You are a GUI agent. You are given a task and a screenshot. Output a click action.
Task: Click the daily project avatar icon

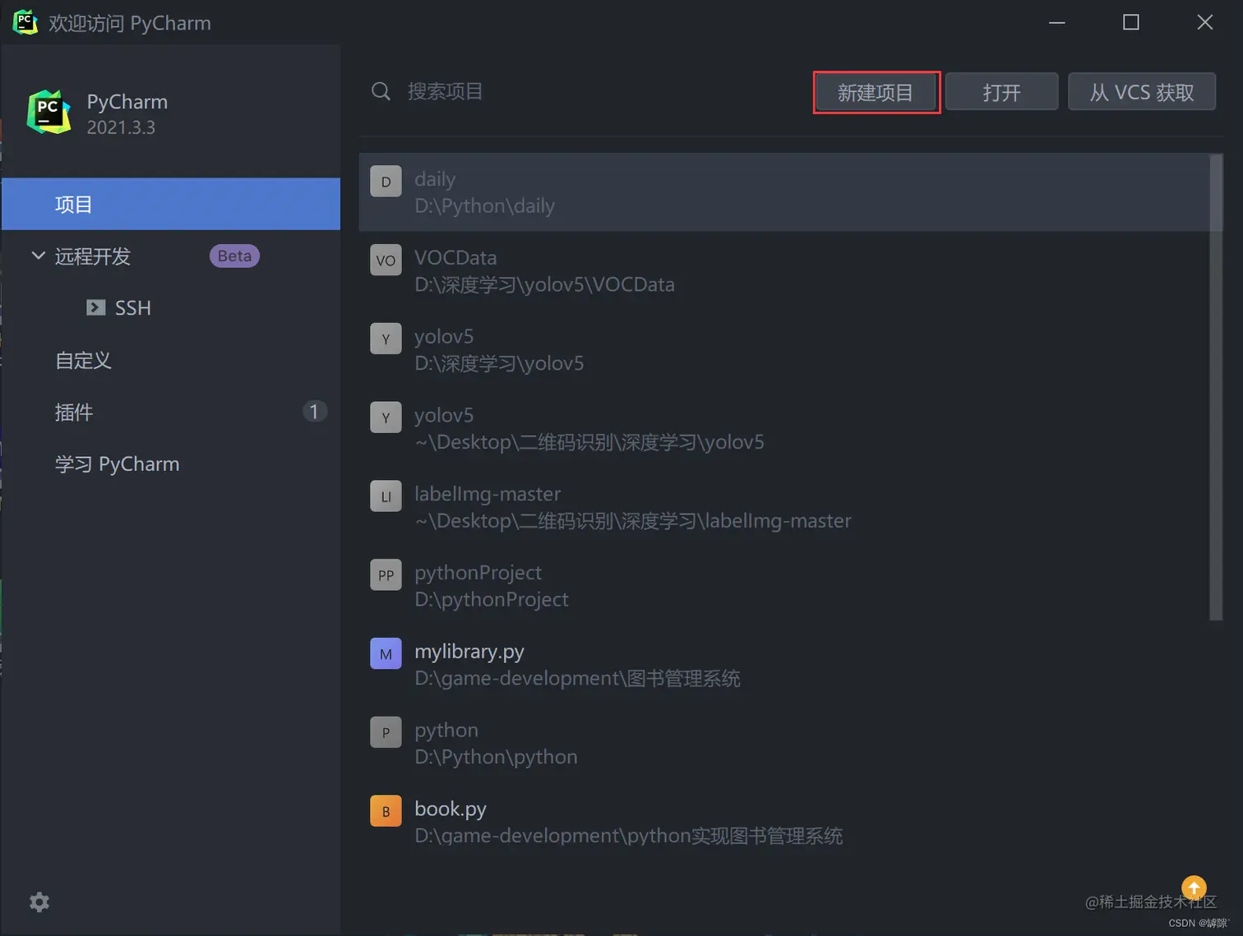pos(386,181)
